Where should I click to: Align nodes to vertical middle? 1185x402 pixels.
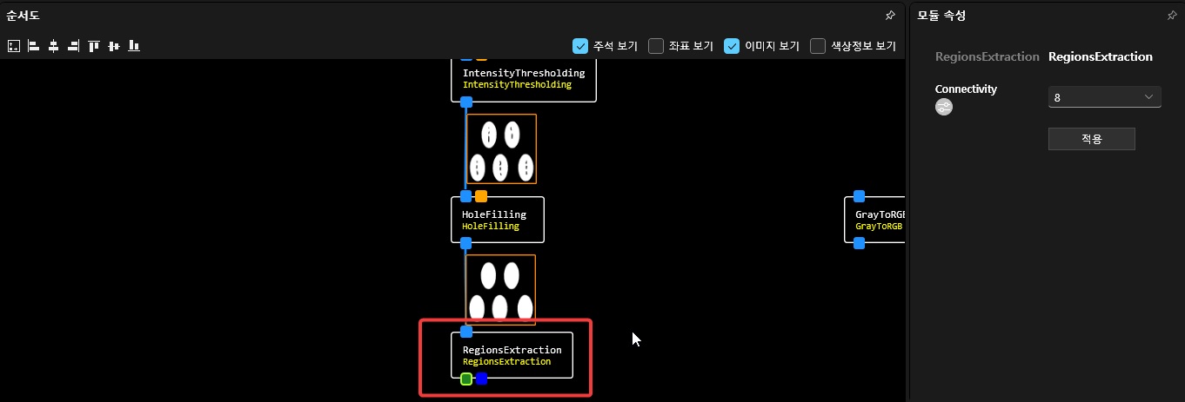pyautogui.click(x=113, y=46)
